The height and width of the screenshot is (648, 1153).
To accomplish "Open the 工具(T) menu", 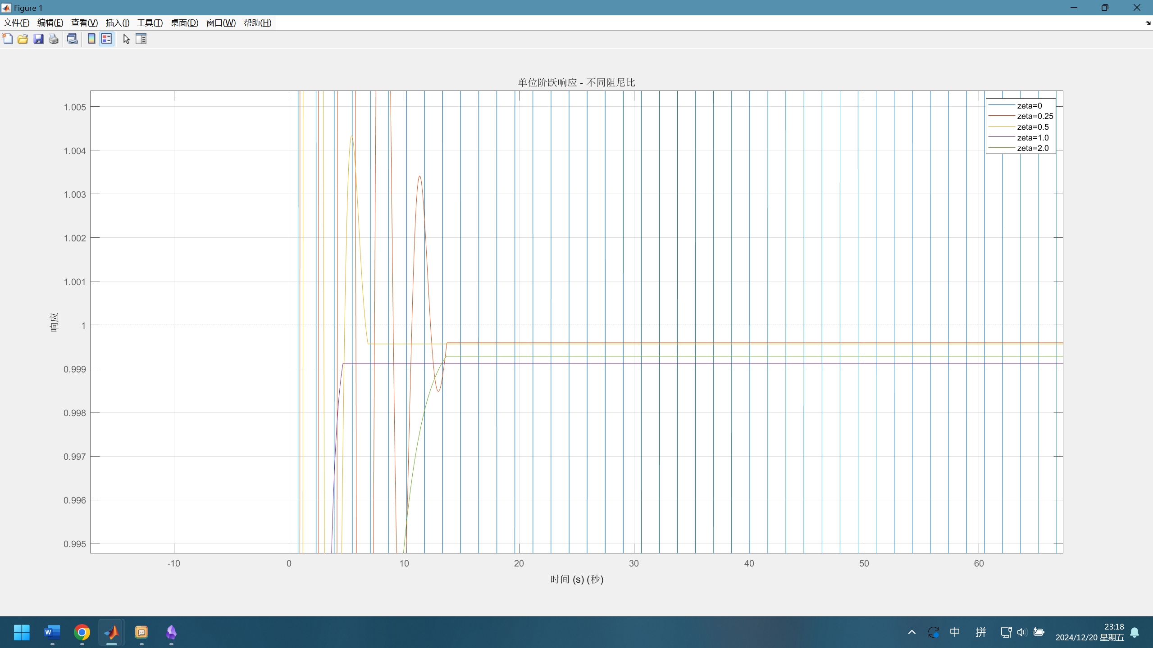I will (150, 23).
